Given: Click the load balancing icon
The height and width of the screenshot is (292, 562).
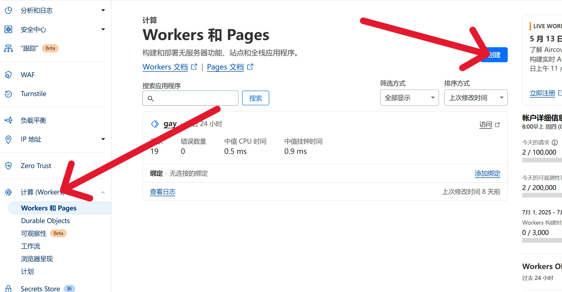Looking at the screenshot, I should [x=9, y=120].
